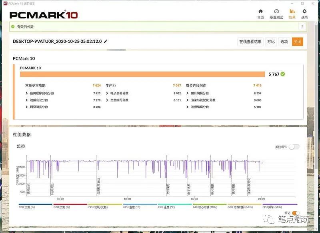Click the 对比 compare button
This screenshot has width=320, height=233.
271,42
